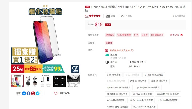Select variant SE2/SE3-黑-滿版亮面
Screen dimensions: 192x109
(117, 94)
